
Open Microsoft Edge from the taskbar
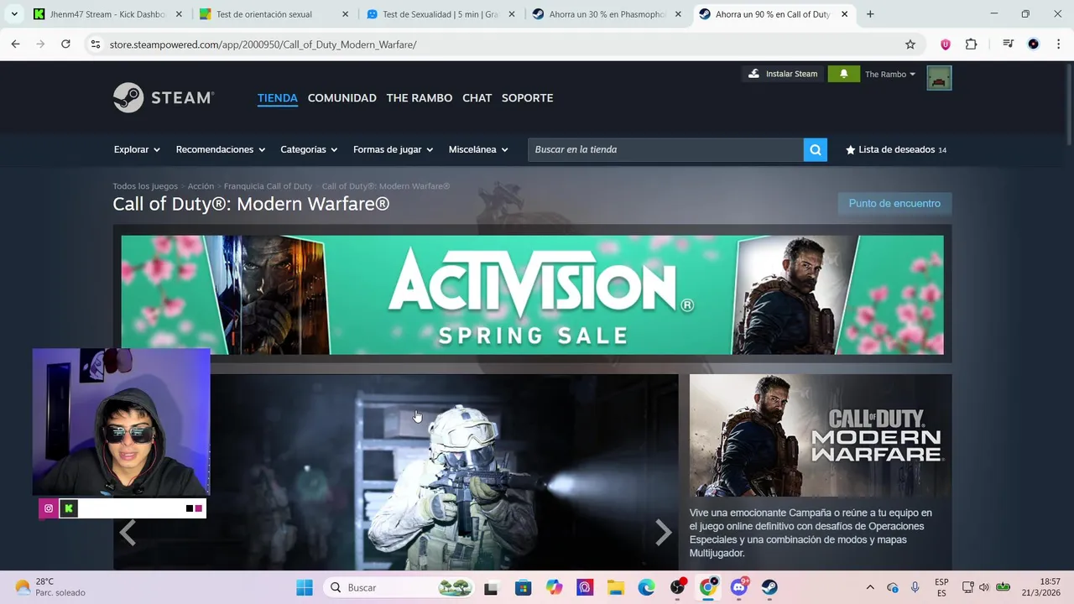[x=646, y=587]
